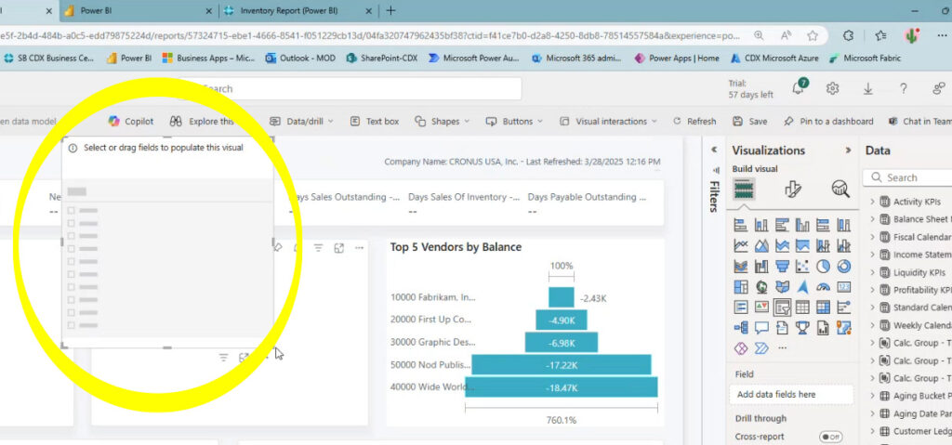952x445 pixels.
Task: Click Add data fields here well
Action: click(791, 395)
